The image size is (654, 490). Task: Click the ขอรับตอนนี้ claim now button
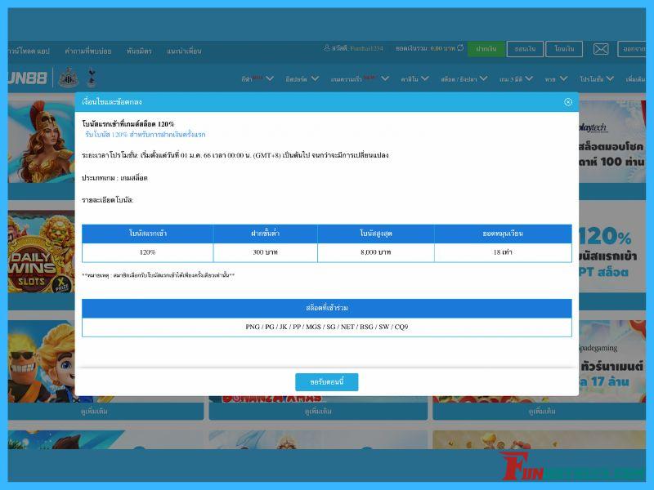point(326,382)
